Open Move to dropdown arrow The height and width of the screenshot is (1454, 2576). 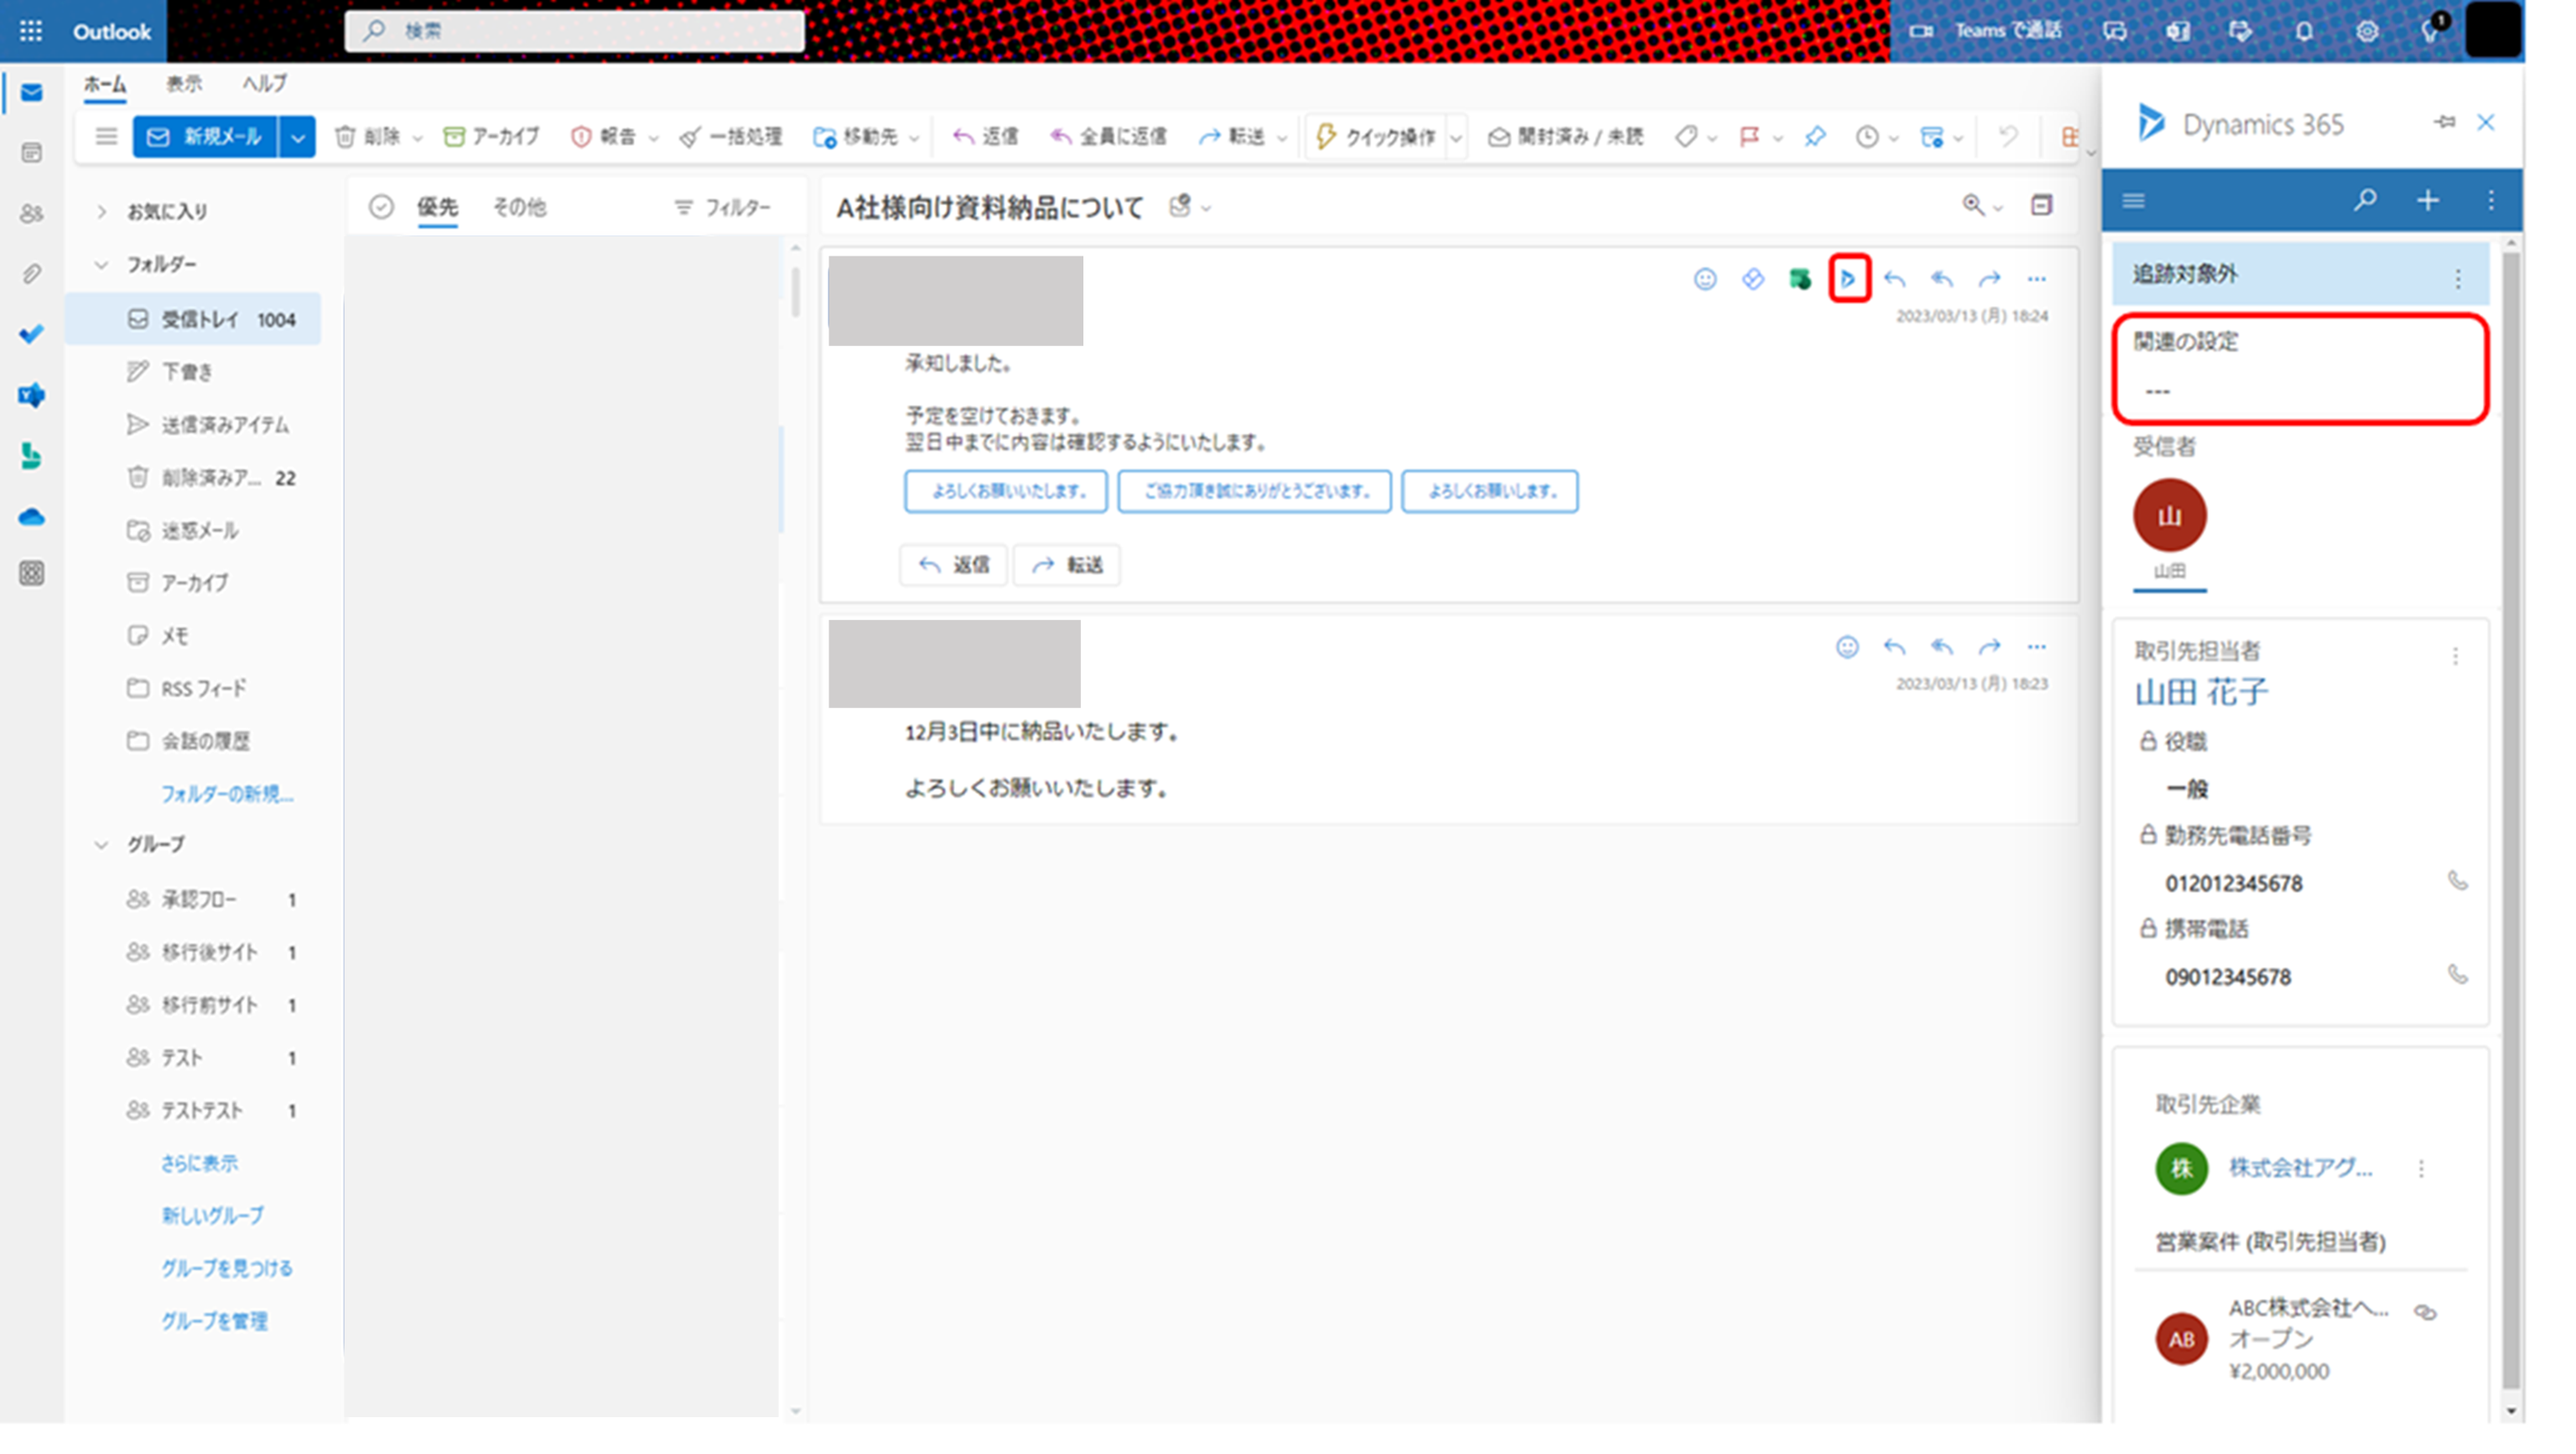click(914, 138)
